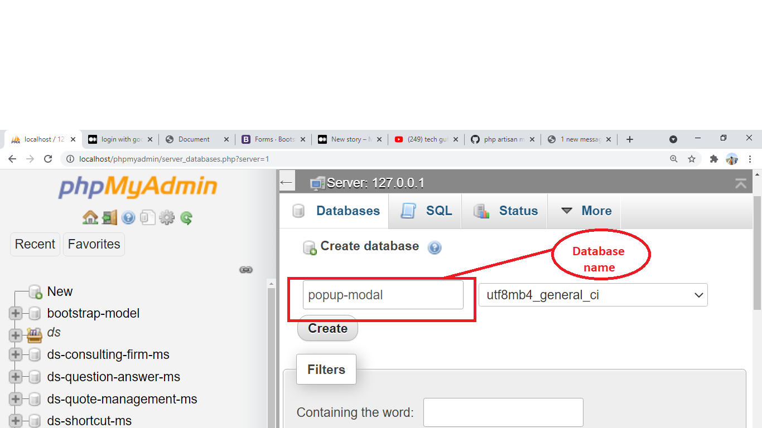Bookmark this page with star icon
The width and height of the screenshot is (762, 428).
[x=692, y=159]
